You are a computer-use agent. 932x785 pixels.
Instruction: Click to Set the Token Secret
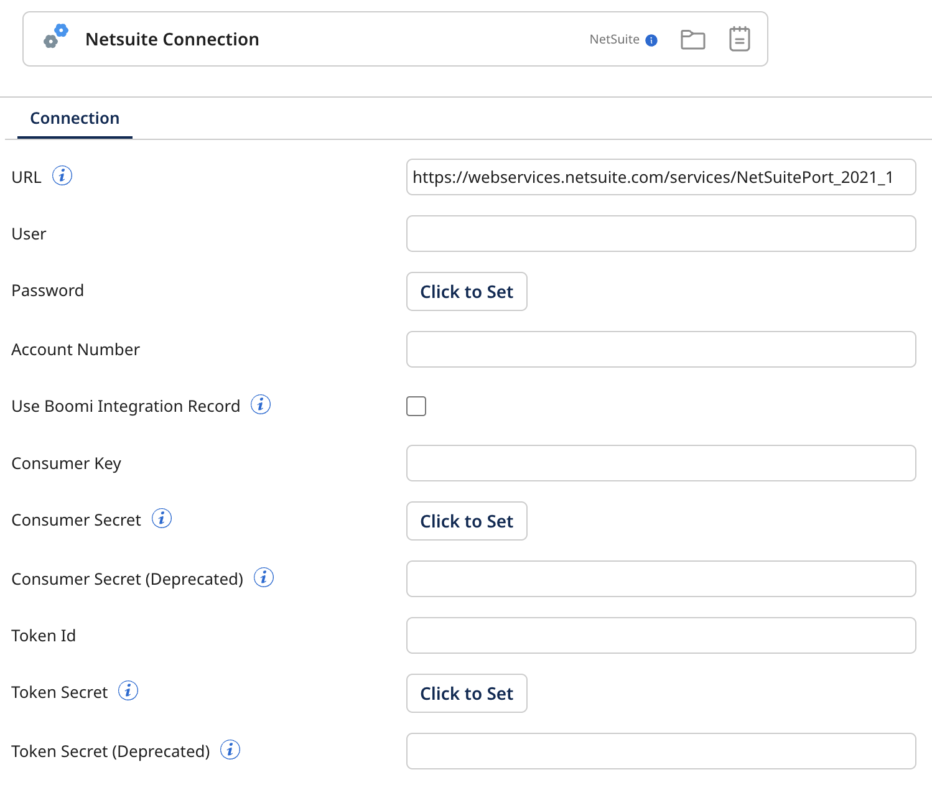467,693
